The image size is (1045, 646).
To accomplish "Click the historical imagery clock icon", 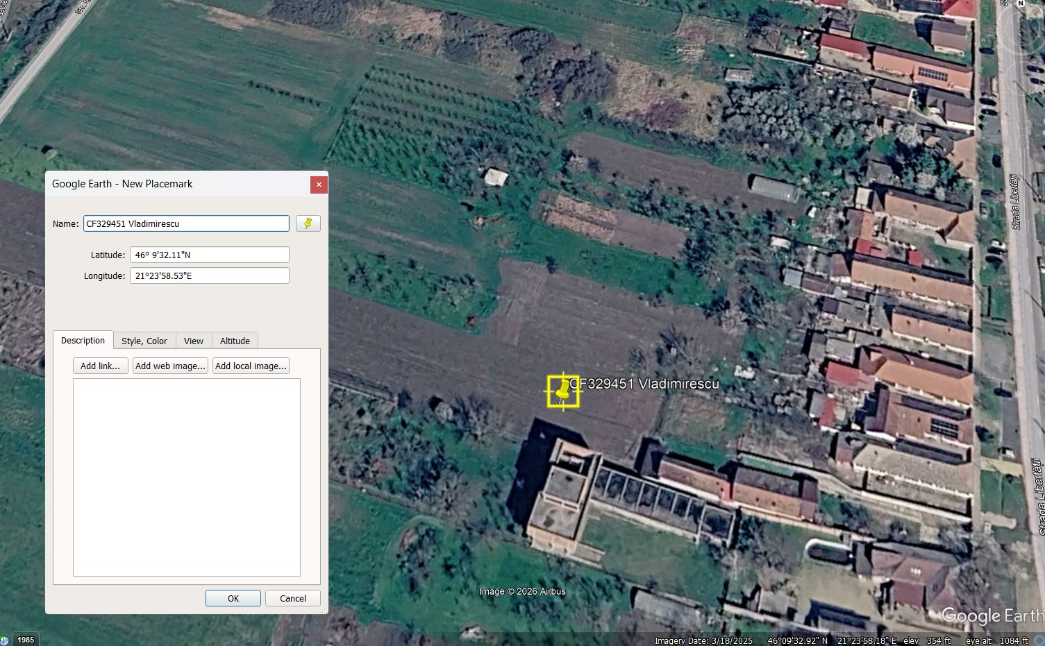I will [x=4, y=640].
